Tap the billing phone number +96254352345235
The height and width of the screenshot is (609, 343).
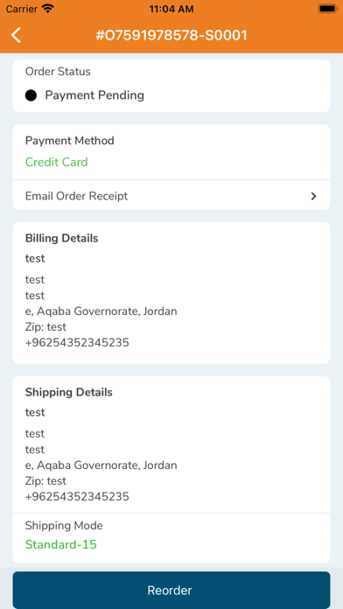click(x=77, y=343)
